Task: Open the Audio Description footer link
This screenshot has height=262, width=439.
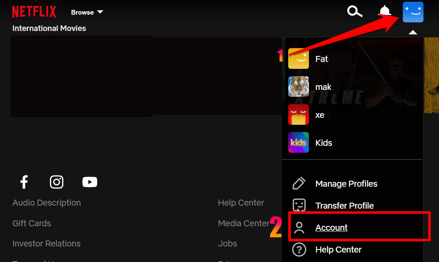Action: tap(47, 203)
